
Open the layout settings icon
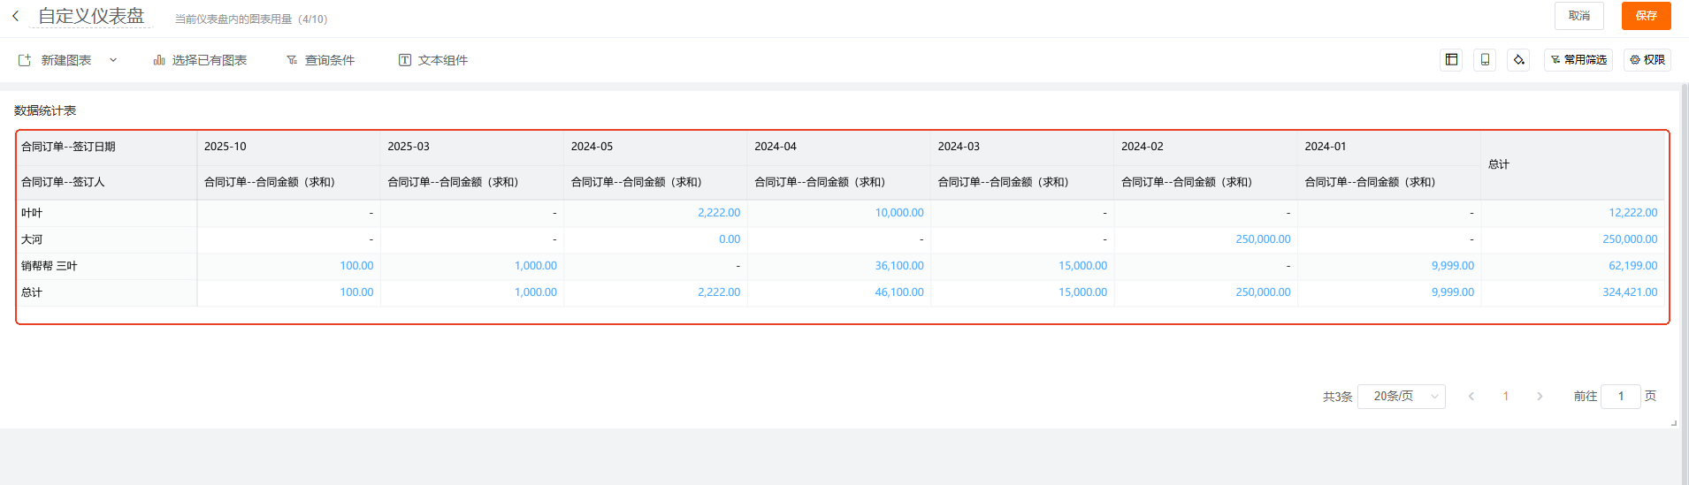(1451, 60)
